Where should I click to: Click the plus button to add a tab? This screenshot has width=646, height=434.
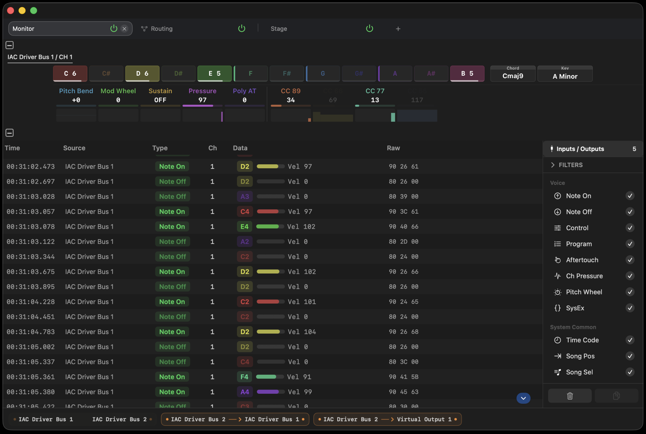click(x=398, y=28)
